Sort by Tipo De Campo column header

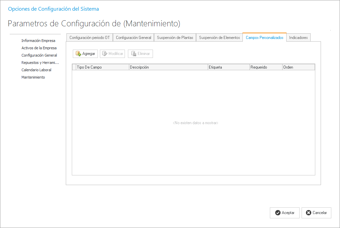pos(102,67)
